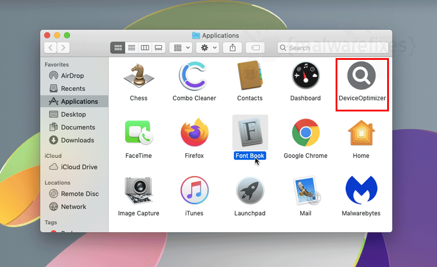Viewport: 437px width, 267px height.
Task: Select Applications in the sidebar
Action: pyautogui.click(x=74, y=101)
